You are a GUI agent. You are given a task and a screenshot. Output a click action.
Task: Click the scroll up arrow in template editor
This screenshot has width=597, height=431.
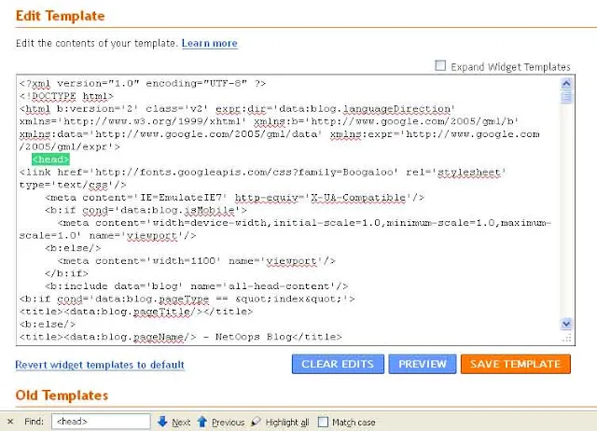pyautogui.click(x=566, y=84)
